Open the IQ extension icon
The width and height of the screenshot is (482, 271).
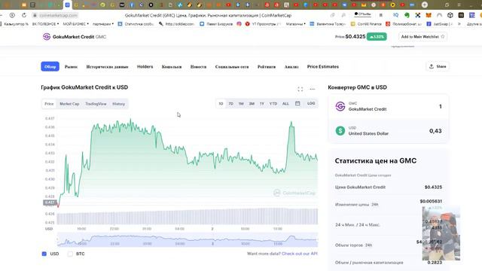pos(395,15)
